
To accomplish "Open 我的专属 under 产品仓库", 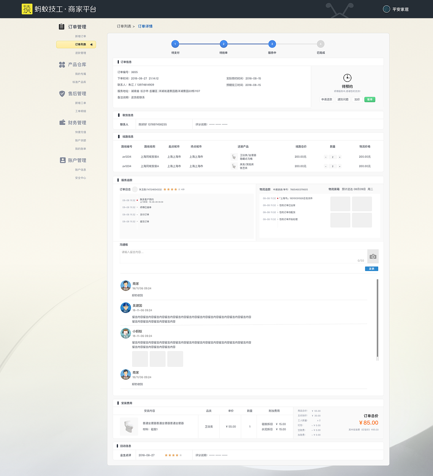I will [x=81, y=74].
